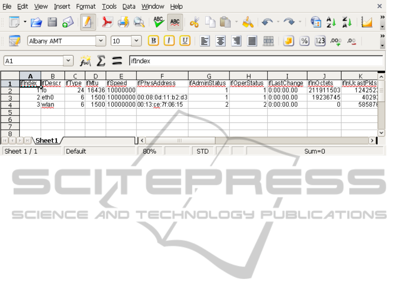394x294 pixels.
Task: Open the font name dropdown
Action: [101, 41]
